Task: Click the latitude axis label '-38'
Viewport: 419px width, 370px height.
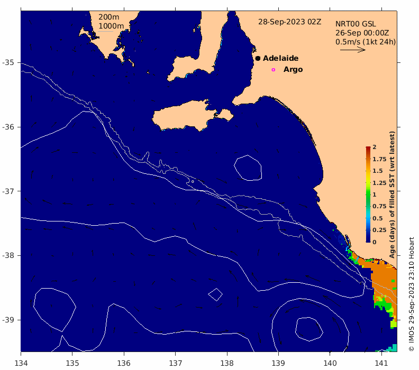Action: 8,255
